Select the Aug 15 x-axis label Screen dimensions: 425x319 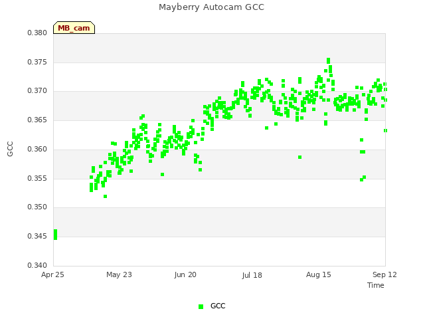click(x=319, y=274)
